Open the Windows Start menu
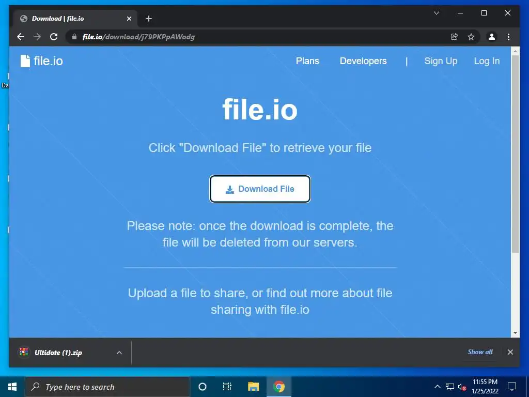529x397 pixels. pyautogui.click(x=12, y=387)
